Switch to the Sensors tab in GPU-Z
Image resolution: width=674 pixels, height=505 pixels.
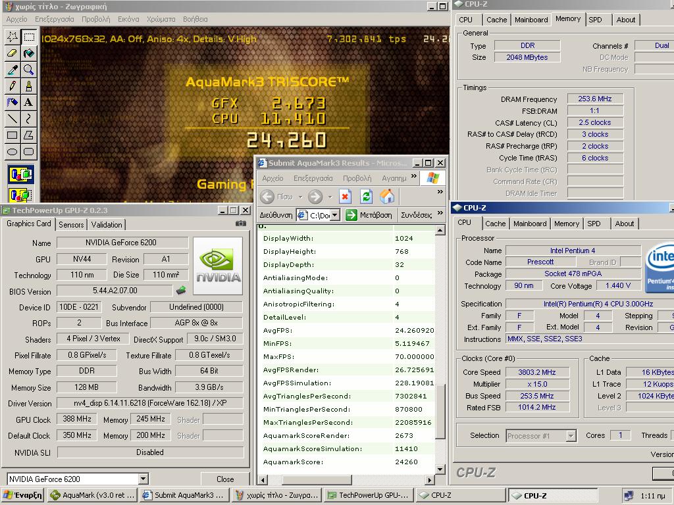point(71,225)
